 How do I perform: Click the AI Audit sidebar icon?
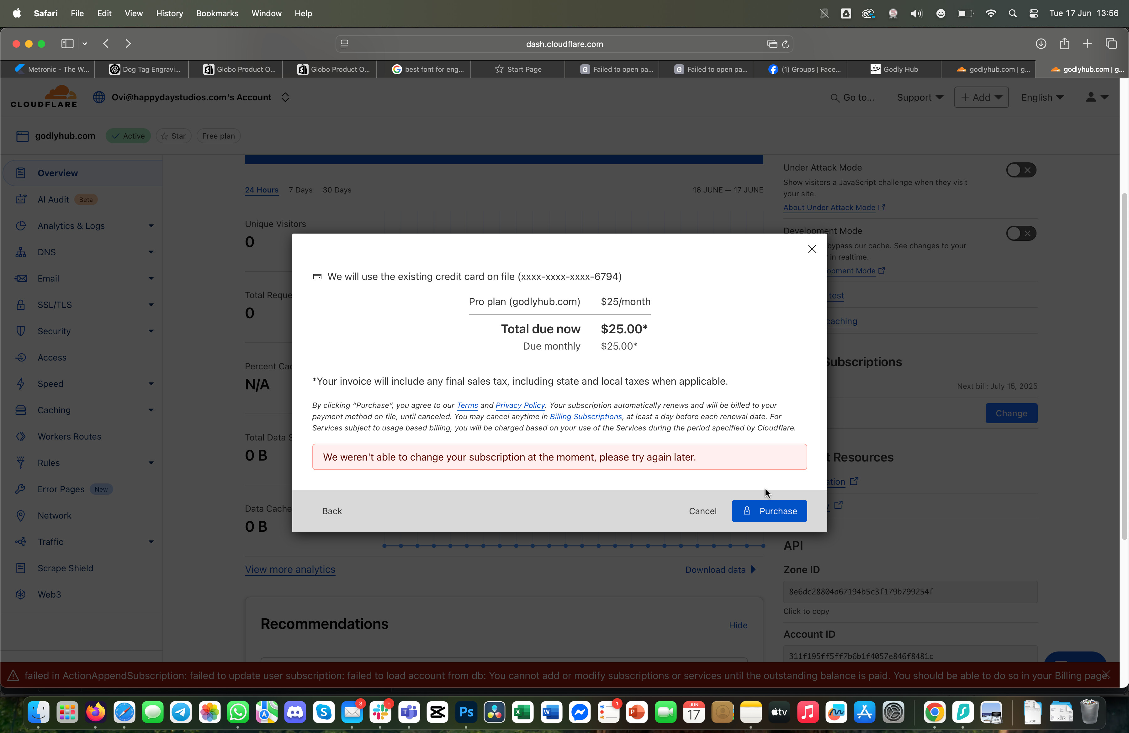[20, 199]
